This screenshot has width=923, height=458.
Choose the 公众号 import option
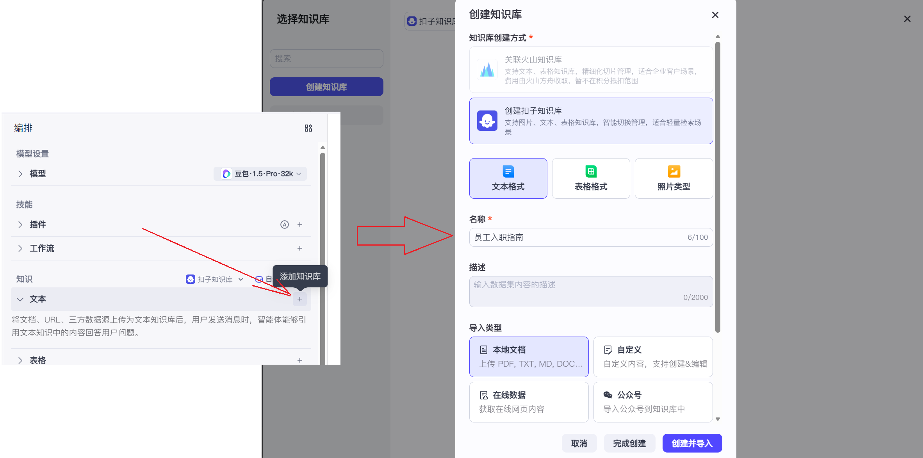(653, 402)
